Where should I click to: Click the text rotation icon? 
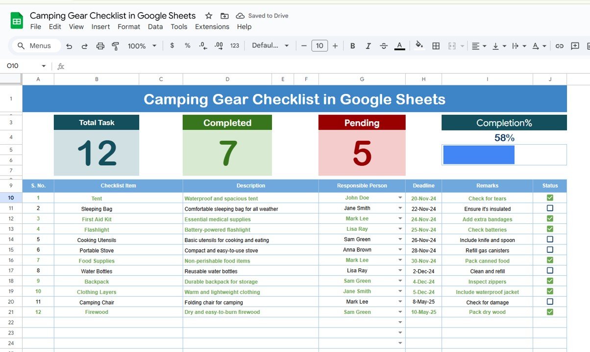tap(536, 46)
